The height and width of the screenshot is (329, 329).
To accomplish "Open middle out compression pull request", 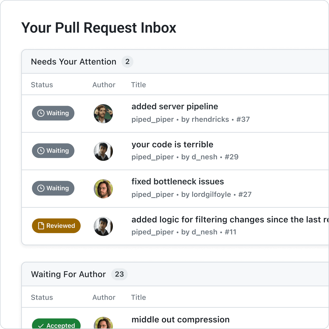I will pyautogui.click(x=181, y=320).
